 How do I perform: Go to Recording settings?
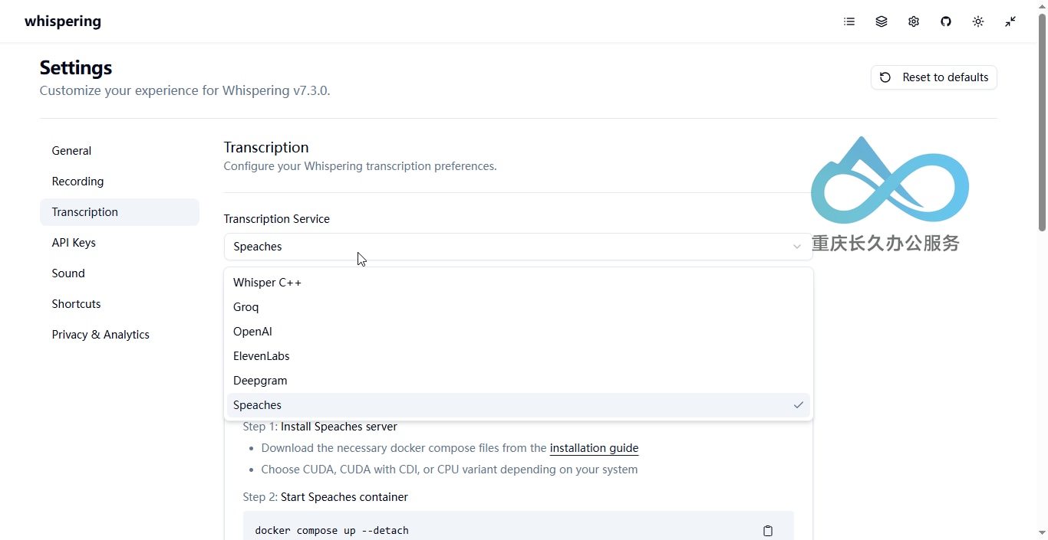point(120,182)
